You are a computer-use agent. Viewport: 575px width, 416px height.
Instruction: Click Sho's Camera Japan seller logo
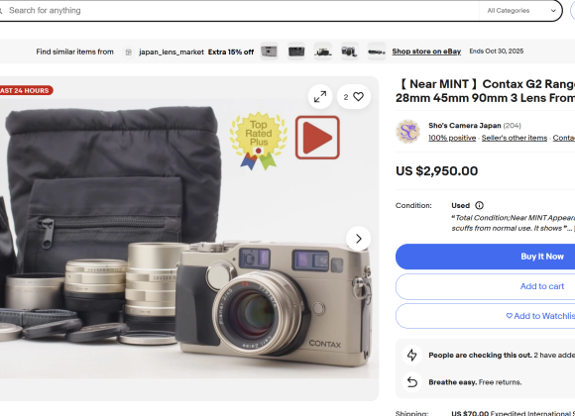(407, 132)
